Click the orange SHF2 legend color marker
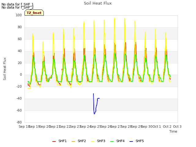The image size is (196, 147). click(73, 141)
